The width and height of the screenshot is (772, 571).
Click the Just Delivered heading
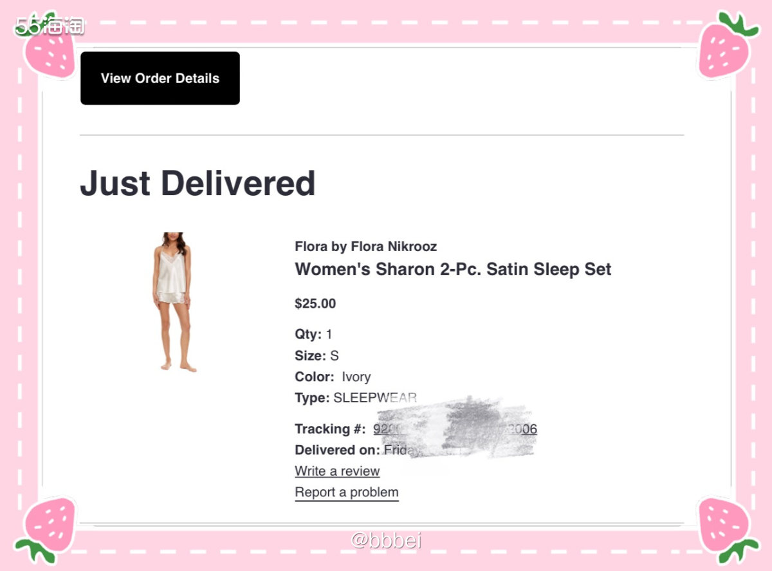tap(198, 183)
